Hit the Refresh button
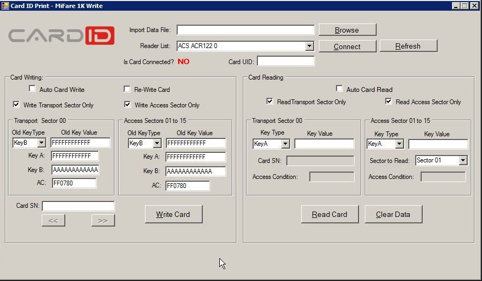The width and height of the screenshot is (482, 281). 408,46
